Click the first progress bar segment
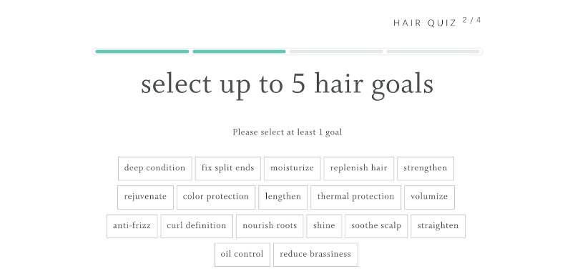565x279 pixels. click(x=142, y=52)
